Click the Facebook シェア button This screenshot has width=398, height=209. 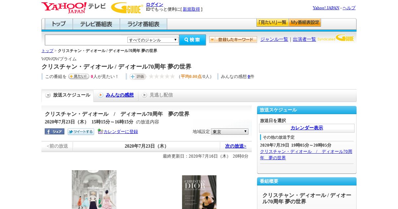(54, 131)
